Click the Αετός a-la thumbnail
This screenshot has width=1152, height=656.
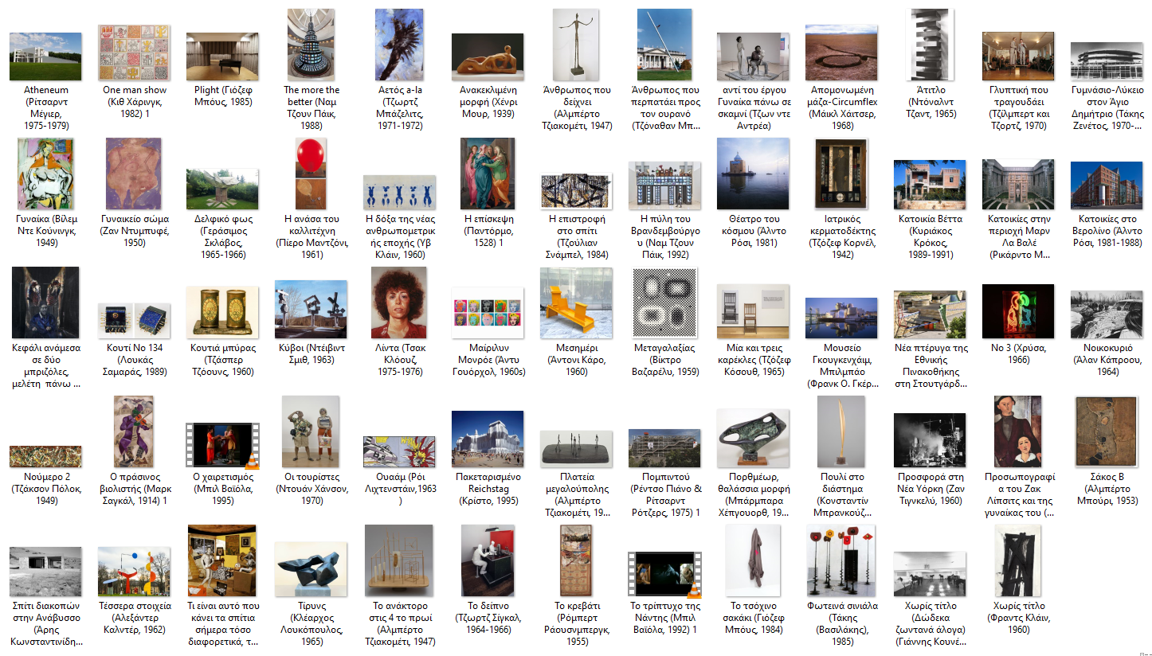(399, 45)
